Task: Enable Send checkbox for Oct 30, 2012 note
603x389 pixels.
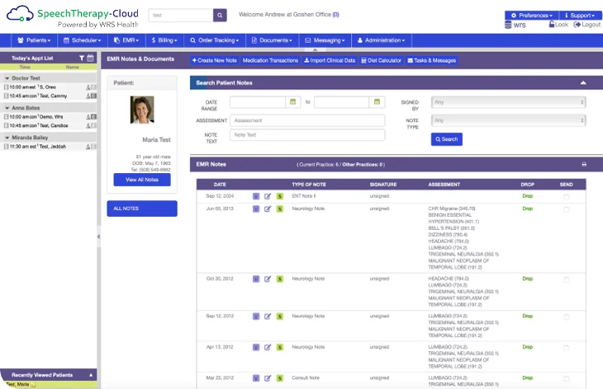Action: [x=566, y=279]
